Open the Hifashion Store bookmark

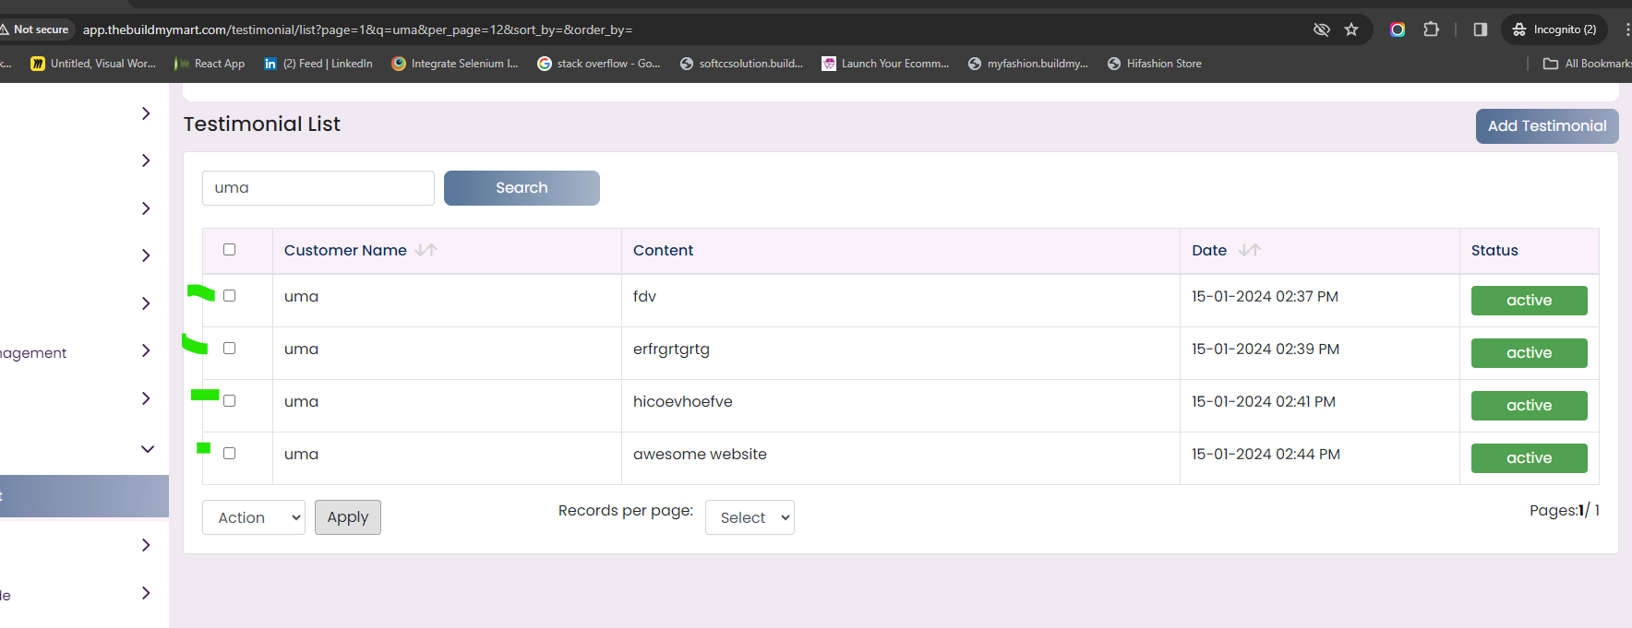click(x=1155, y=64)
